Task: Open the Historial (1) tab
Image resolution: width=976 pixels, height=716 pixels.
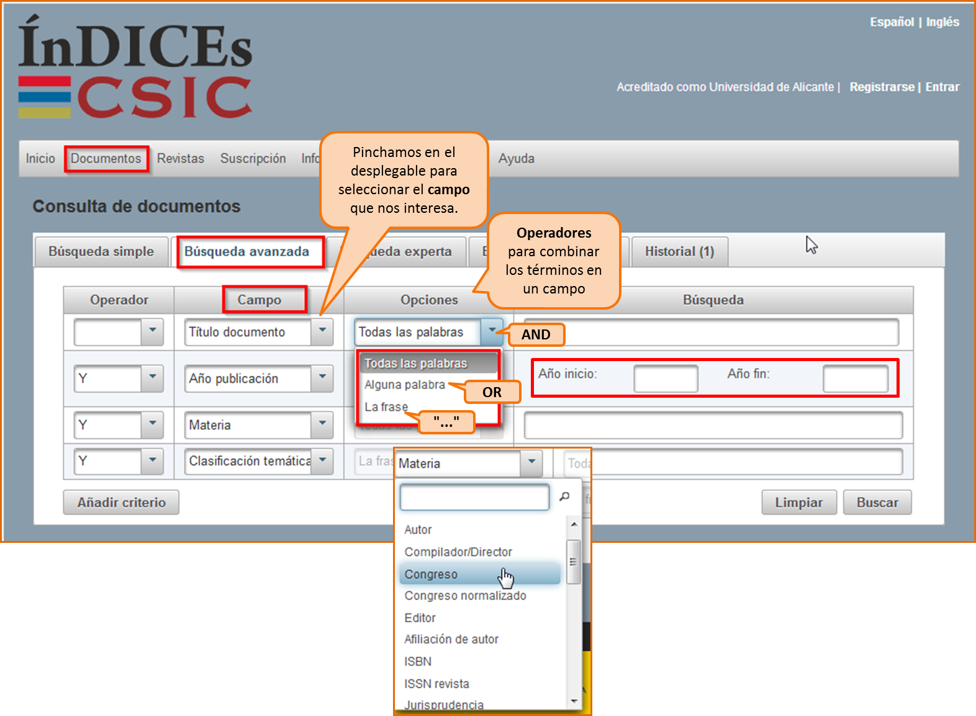Action: coord(679,252)
